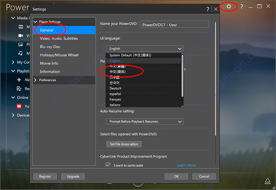The image size is (276, 190).
Task: Select the music note icon in sidebar
Action: tap(21, 53)
